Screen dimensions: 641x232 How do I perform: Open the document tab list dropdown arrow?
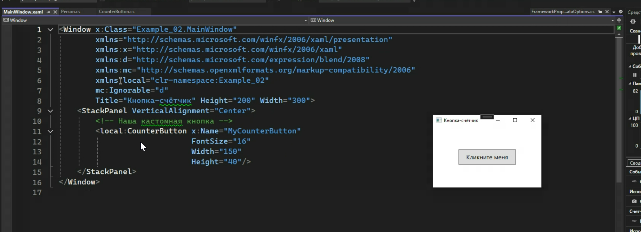click(614, 12)
